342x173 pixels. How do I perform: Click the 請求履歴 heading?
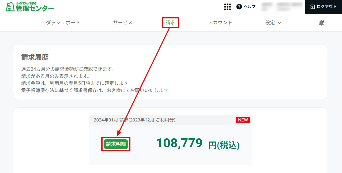coord(35,57)
